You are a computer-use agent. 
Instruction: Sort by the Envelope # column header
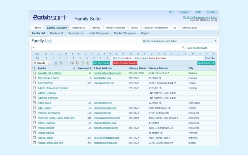click(x=84, y=68)
